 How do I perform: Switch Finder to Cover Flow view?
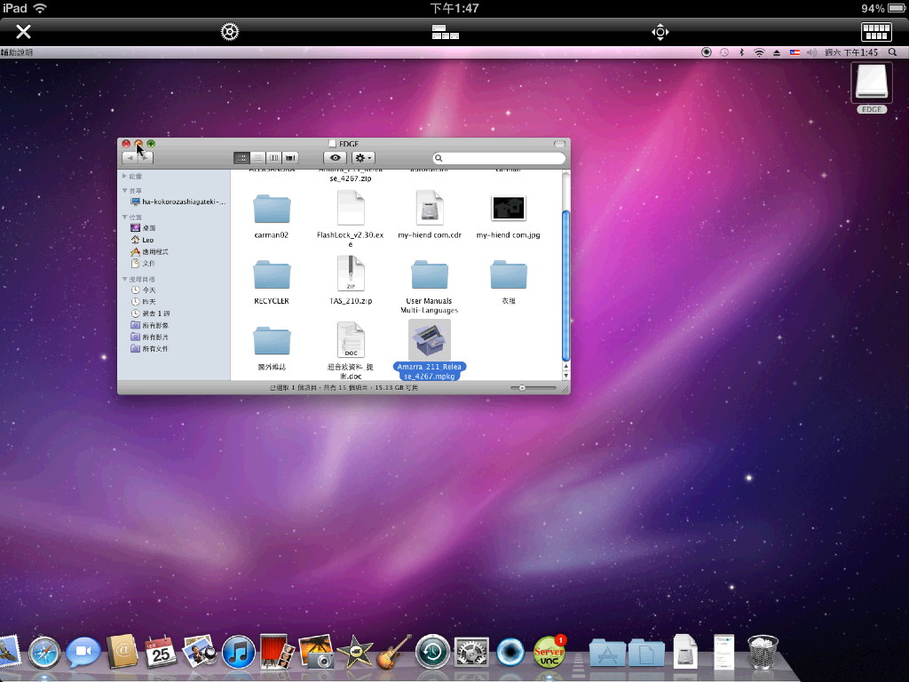[290, 158]
